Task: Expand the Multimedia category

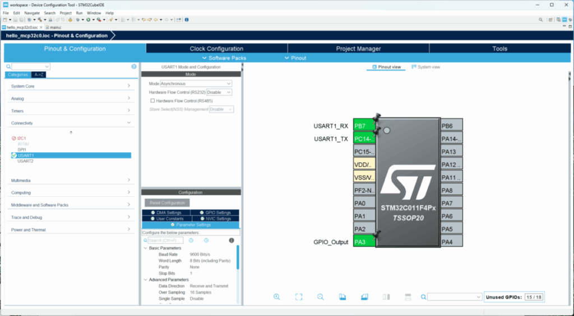Action: pyautogui.click(x=71, y=181)
